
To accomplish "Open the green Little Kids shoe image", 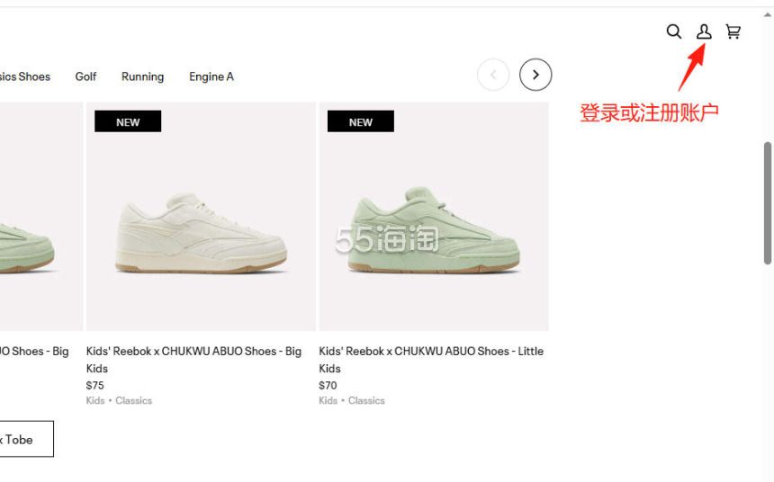I will [434, 216].
